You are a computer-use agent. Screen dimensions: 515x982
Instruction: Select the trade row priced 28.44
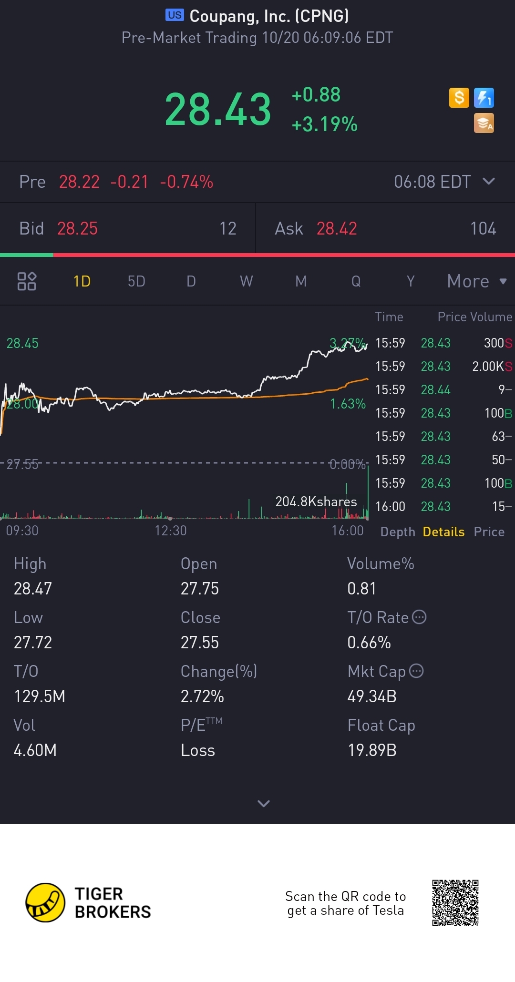pos(443,389)
